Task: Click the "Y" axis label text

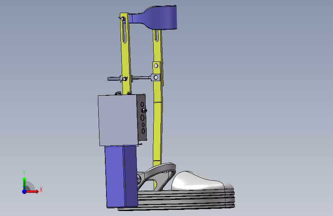Action: [x=24, y=173]
